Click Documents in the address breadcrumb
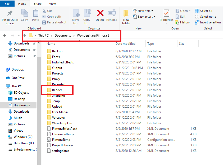The height and width of the screenshot is (165, 224). (x=63, y=36)
